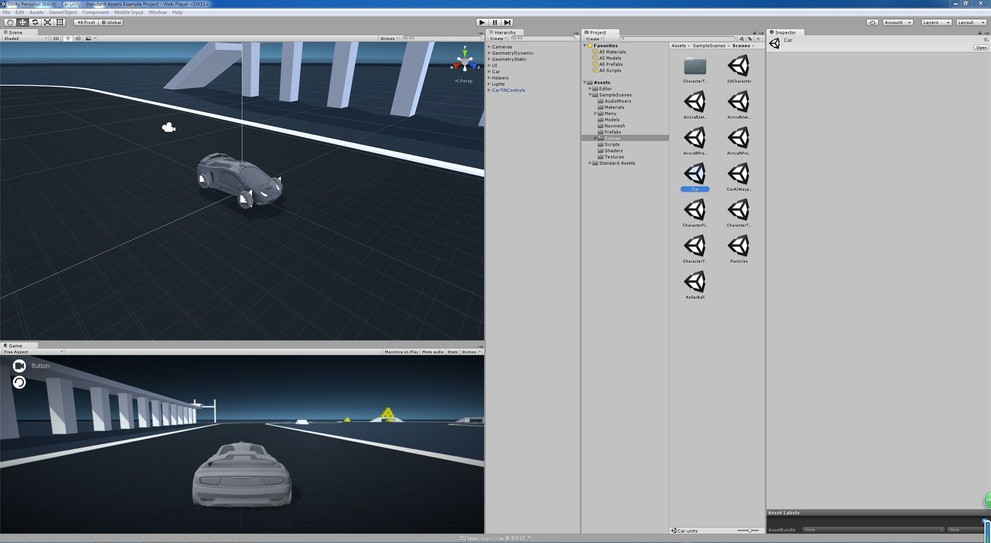Select the 2dCharacter scene asset
Viewport: 991px width, 543px height.
tap(739, 69)
